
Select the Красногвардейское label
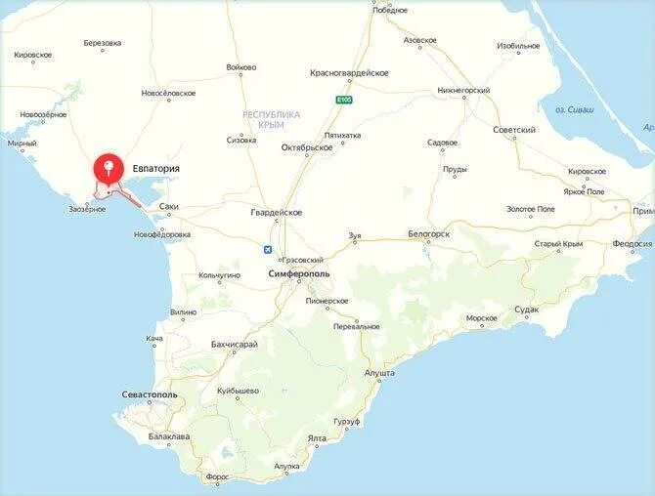coord(349,73)
